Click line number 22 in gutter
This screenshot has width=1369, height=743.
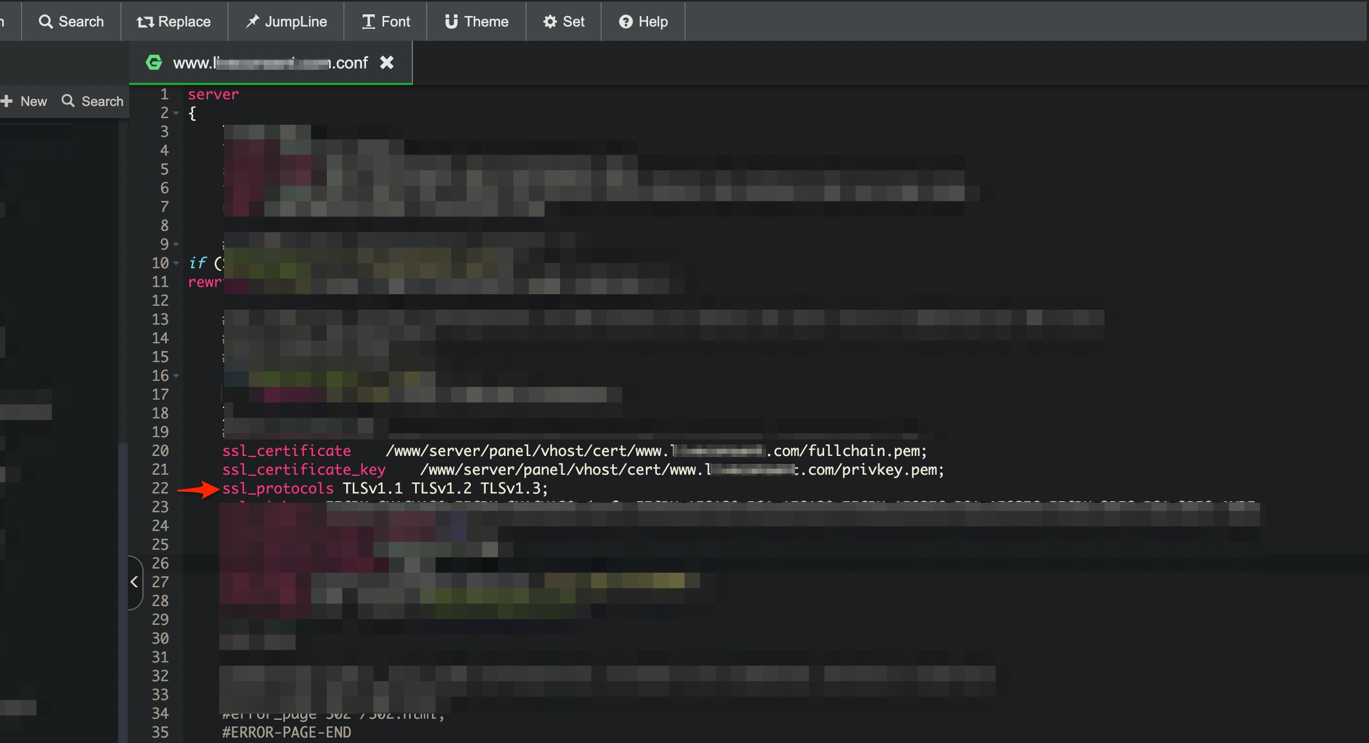pos(160,489)
